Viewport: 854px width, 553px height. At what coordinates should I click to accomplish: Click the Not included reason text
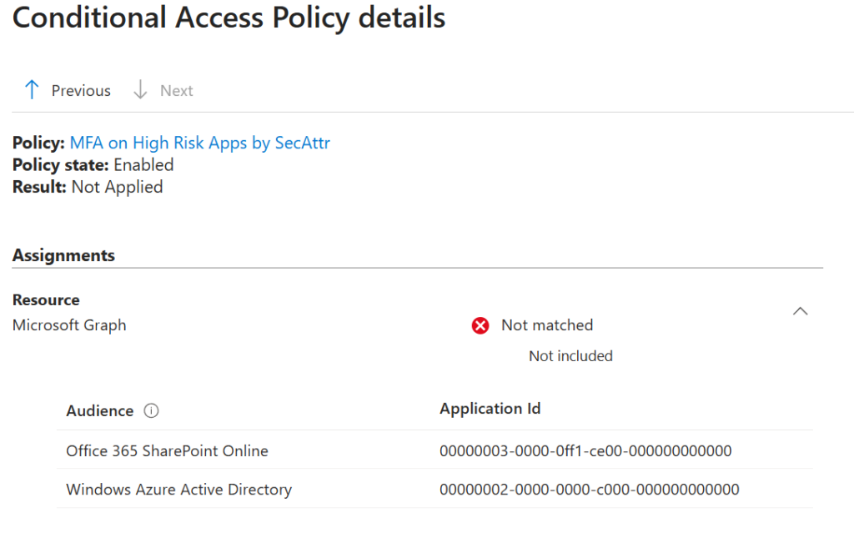570,356
